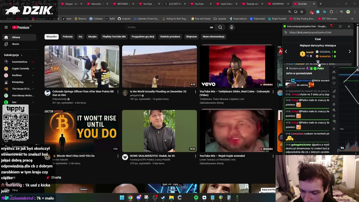Open media controls icon in Chrome toolbar
This screenshot has width=359, height=202.
point(341,12)
